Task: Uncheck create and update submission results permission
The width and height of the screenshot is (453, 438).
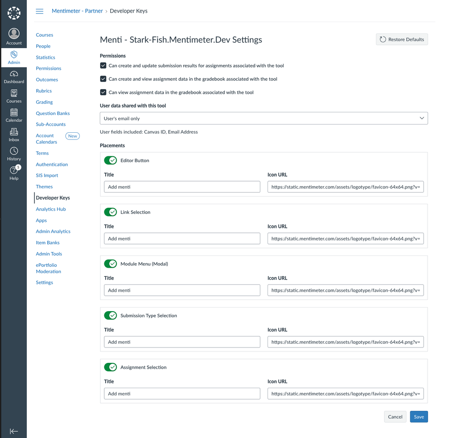Action: [103, 66]
